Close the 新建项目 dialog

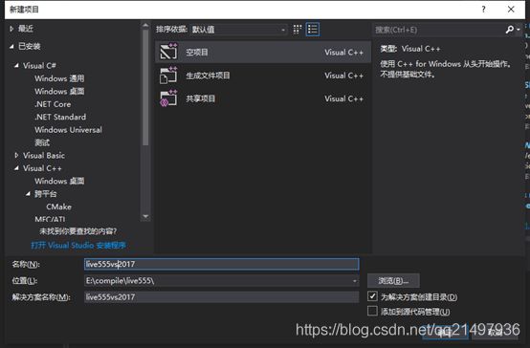point(511,10)
